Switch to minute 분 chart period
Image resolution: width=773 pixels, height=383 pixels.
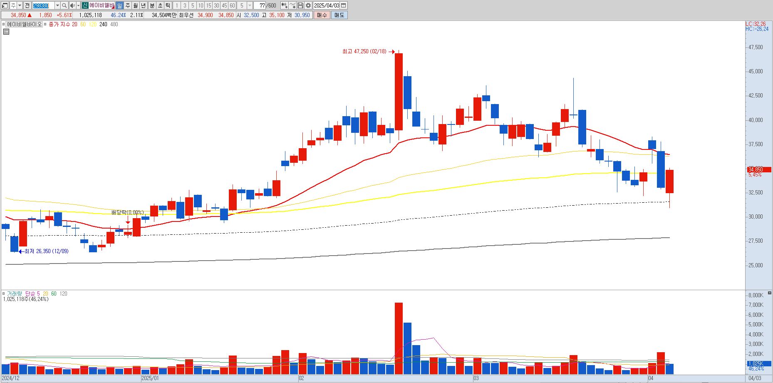tap(152, 5)
